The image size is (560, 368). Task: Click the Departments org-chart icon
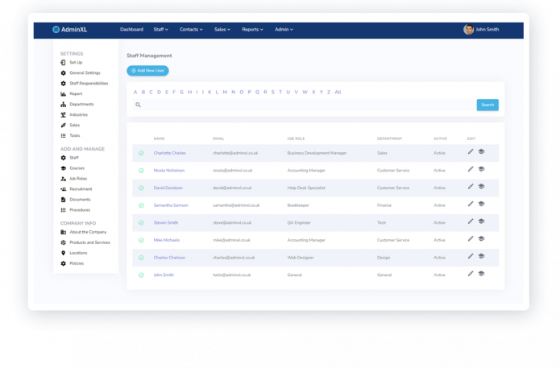coord(63,105)
